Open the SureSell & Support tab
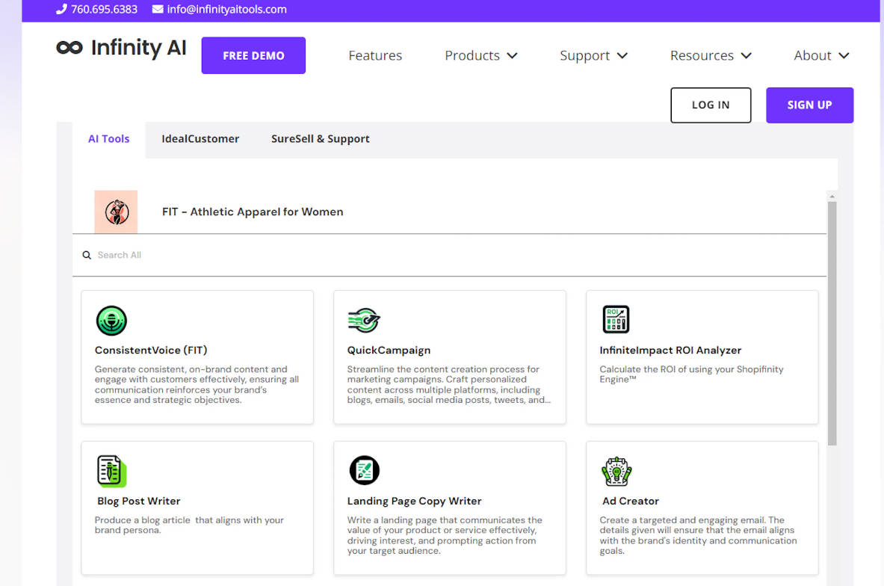Screen dimensions: 884x586 (x=320, y=139)
